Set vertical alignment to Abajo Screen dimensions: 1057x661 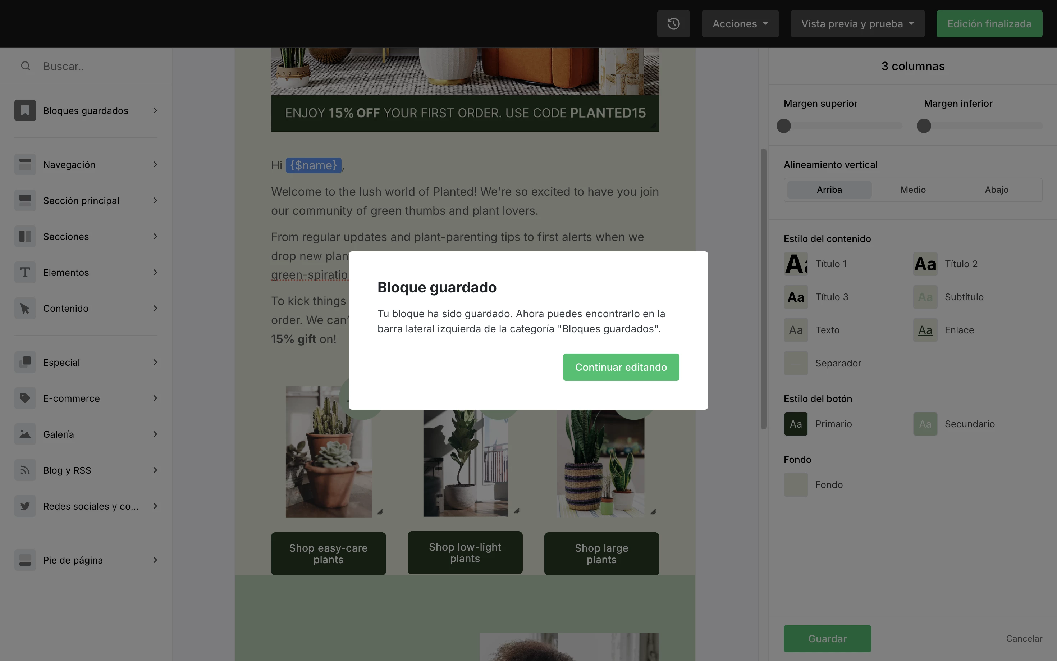pyautogui.click(x=996, y=190)
